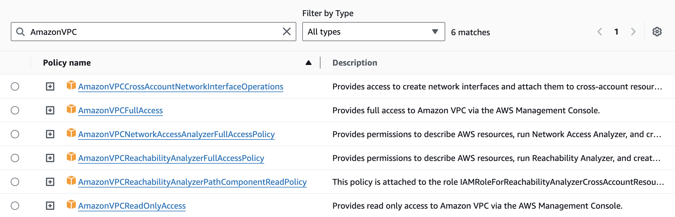Click the '6 matches' count text
Screen dimensions: 675x217
471,32
